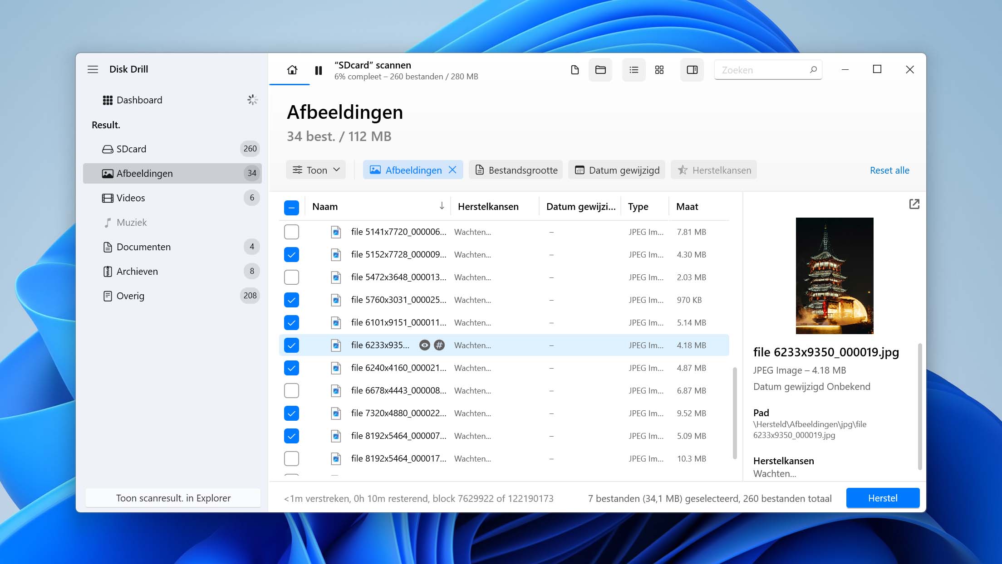Pause the SDcard scan
The width and height of the screenshot is (1002, 564).
319,70
